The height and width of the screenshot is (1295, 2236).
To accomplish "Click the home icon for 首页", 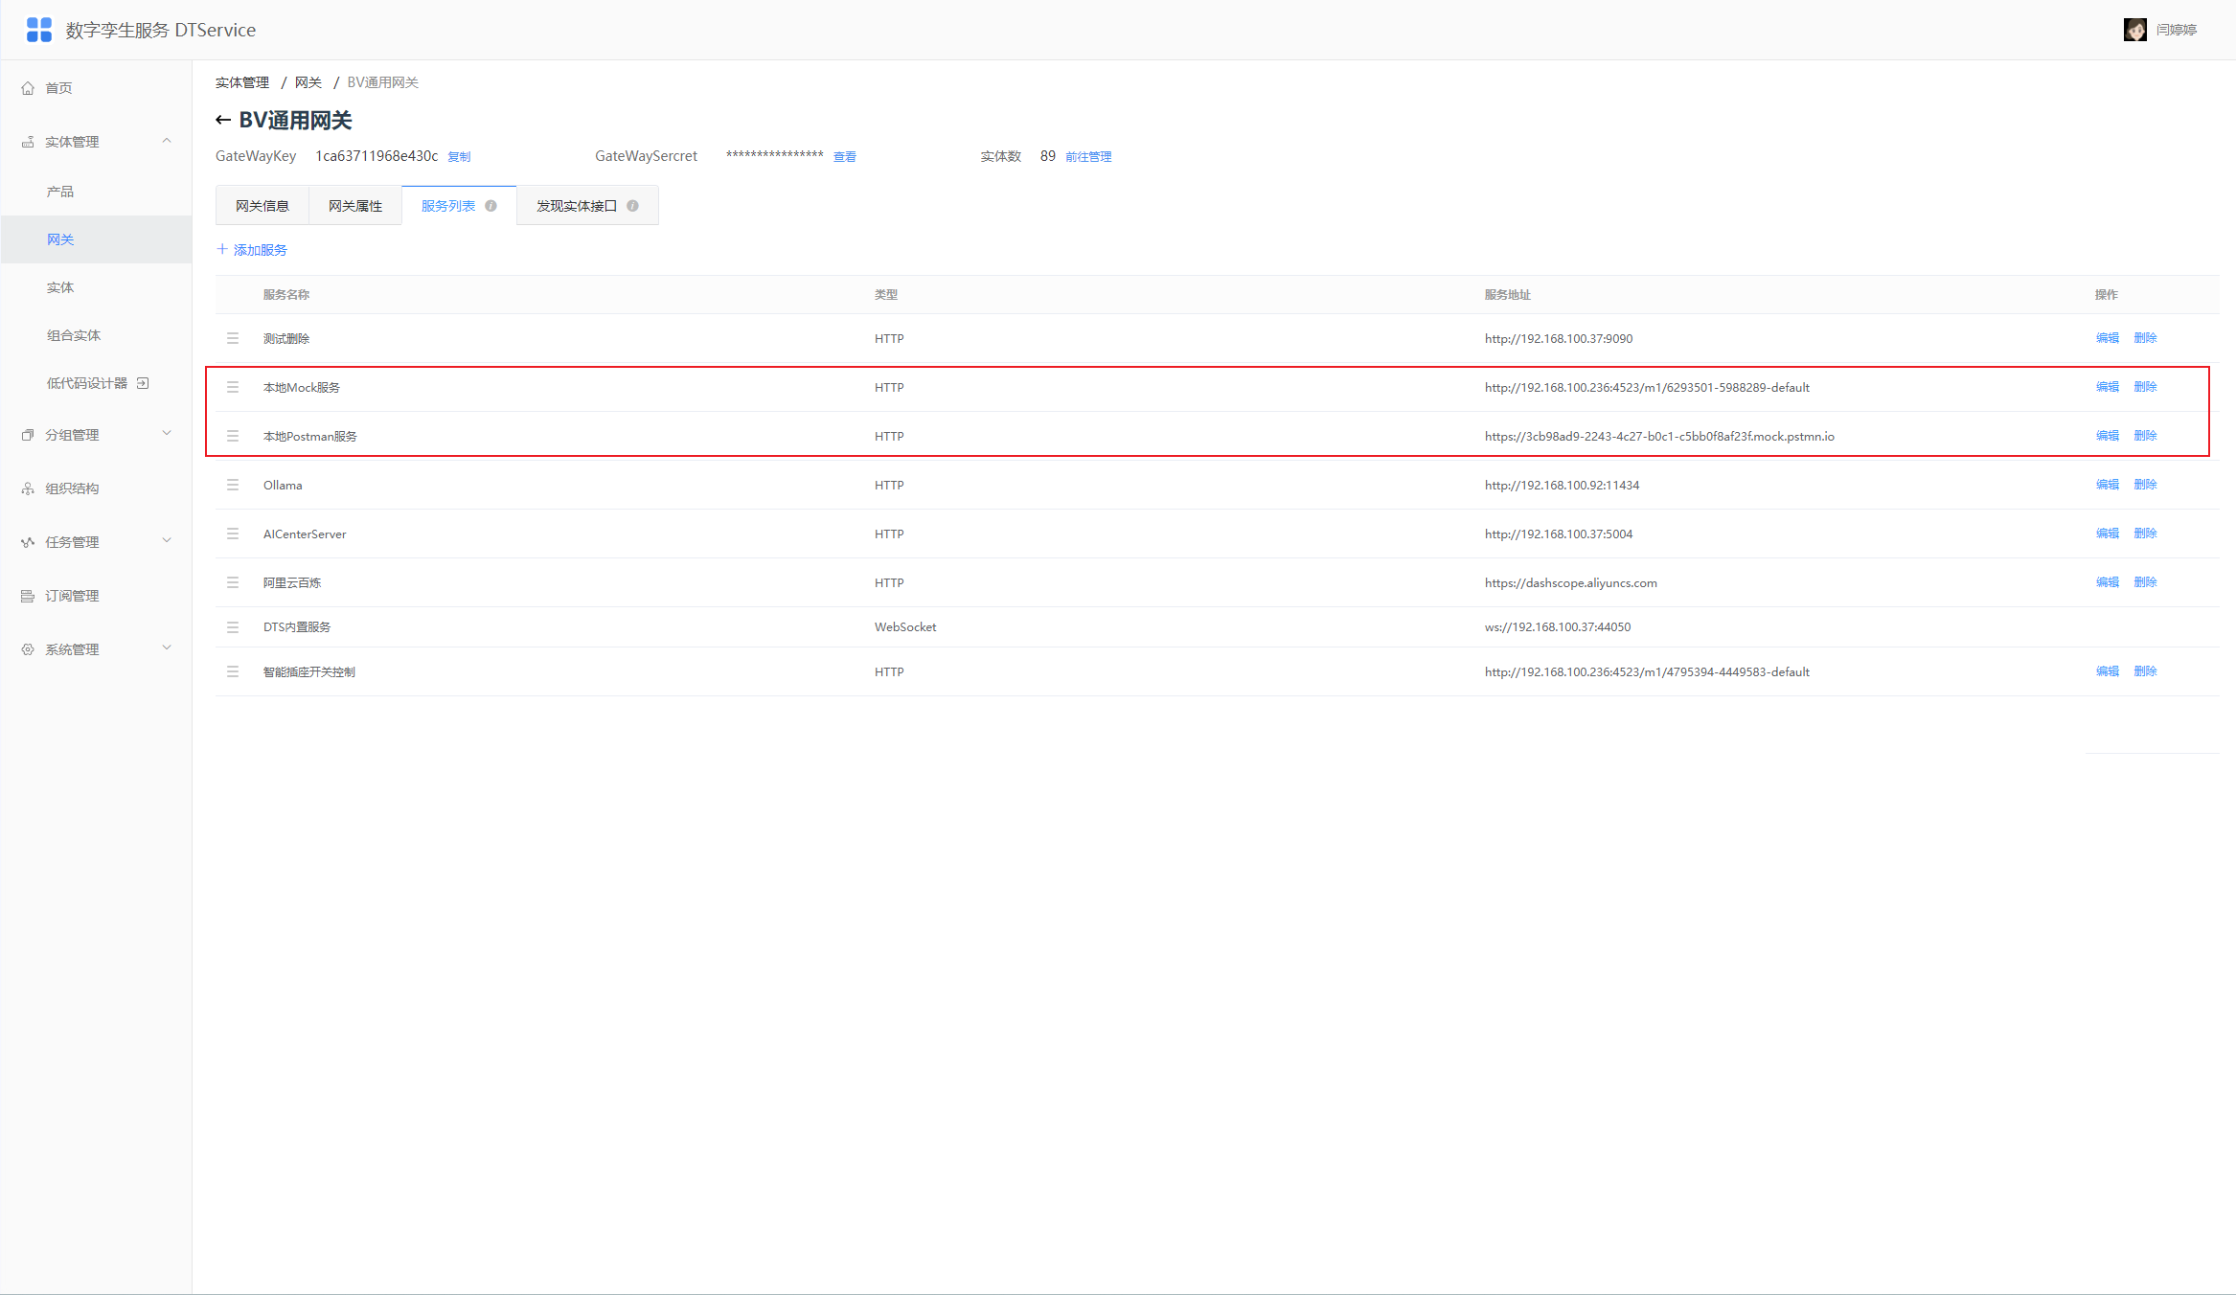I will coord(28,88).
